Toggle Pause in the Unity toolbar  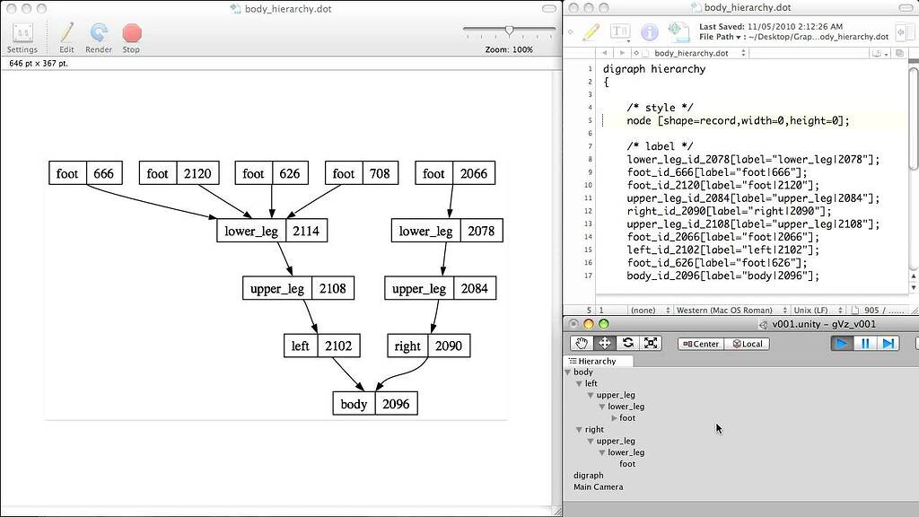[864, 343]
